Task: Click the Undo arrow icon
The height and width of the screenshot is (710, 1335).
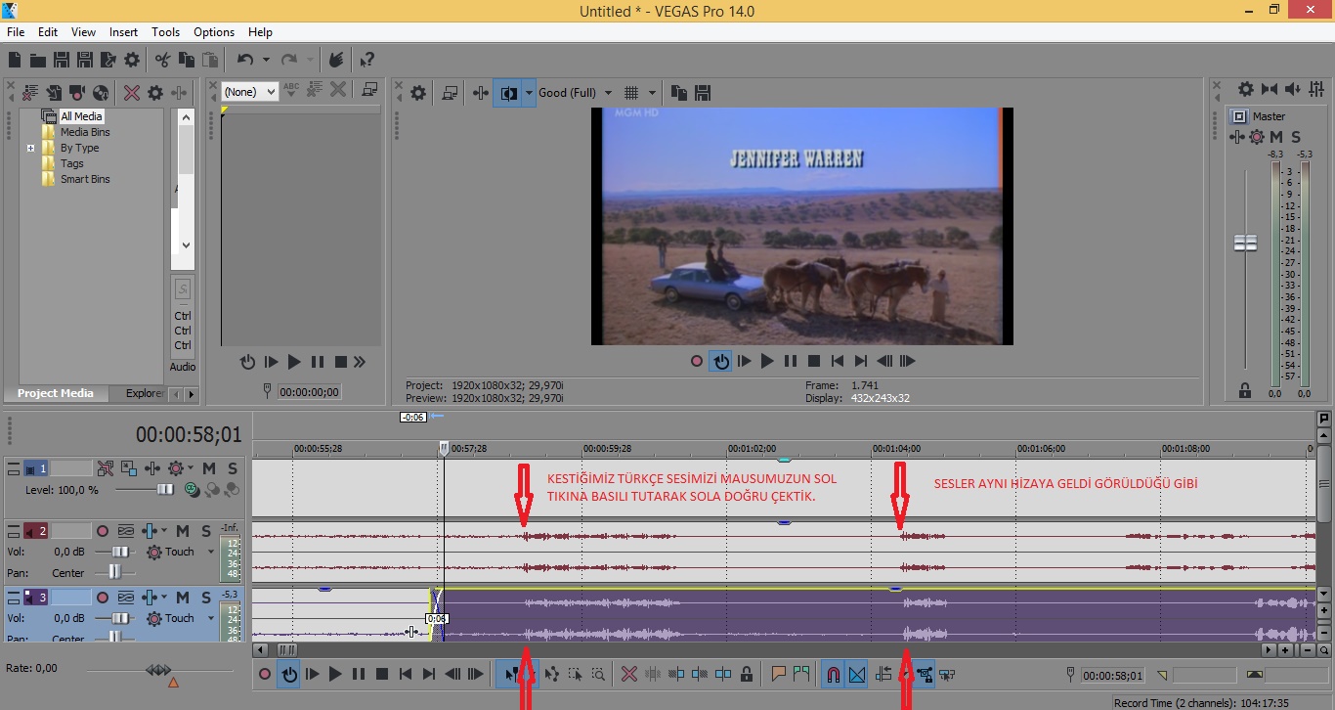Action: point(245,60)
